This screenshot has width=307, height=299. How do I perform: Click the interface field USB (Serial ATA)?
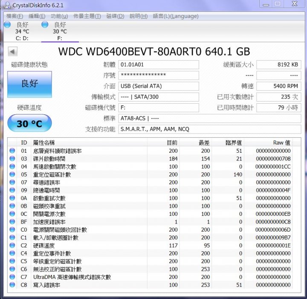pos(159,86)
